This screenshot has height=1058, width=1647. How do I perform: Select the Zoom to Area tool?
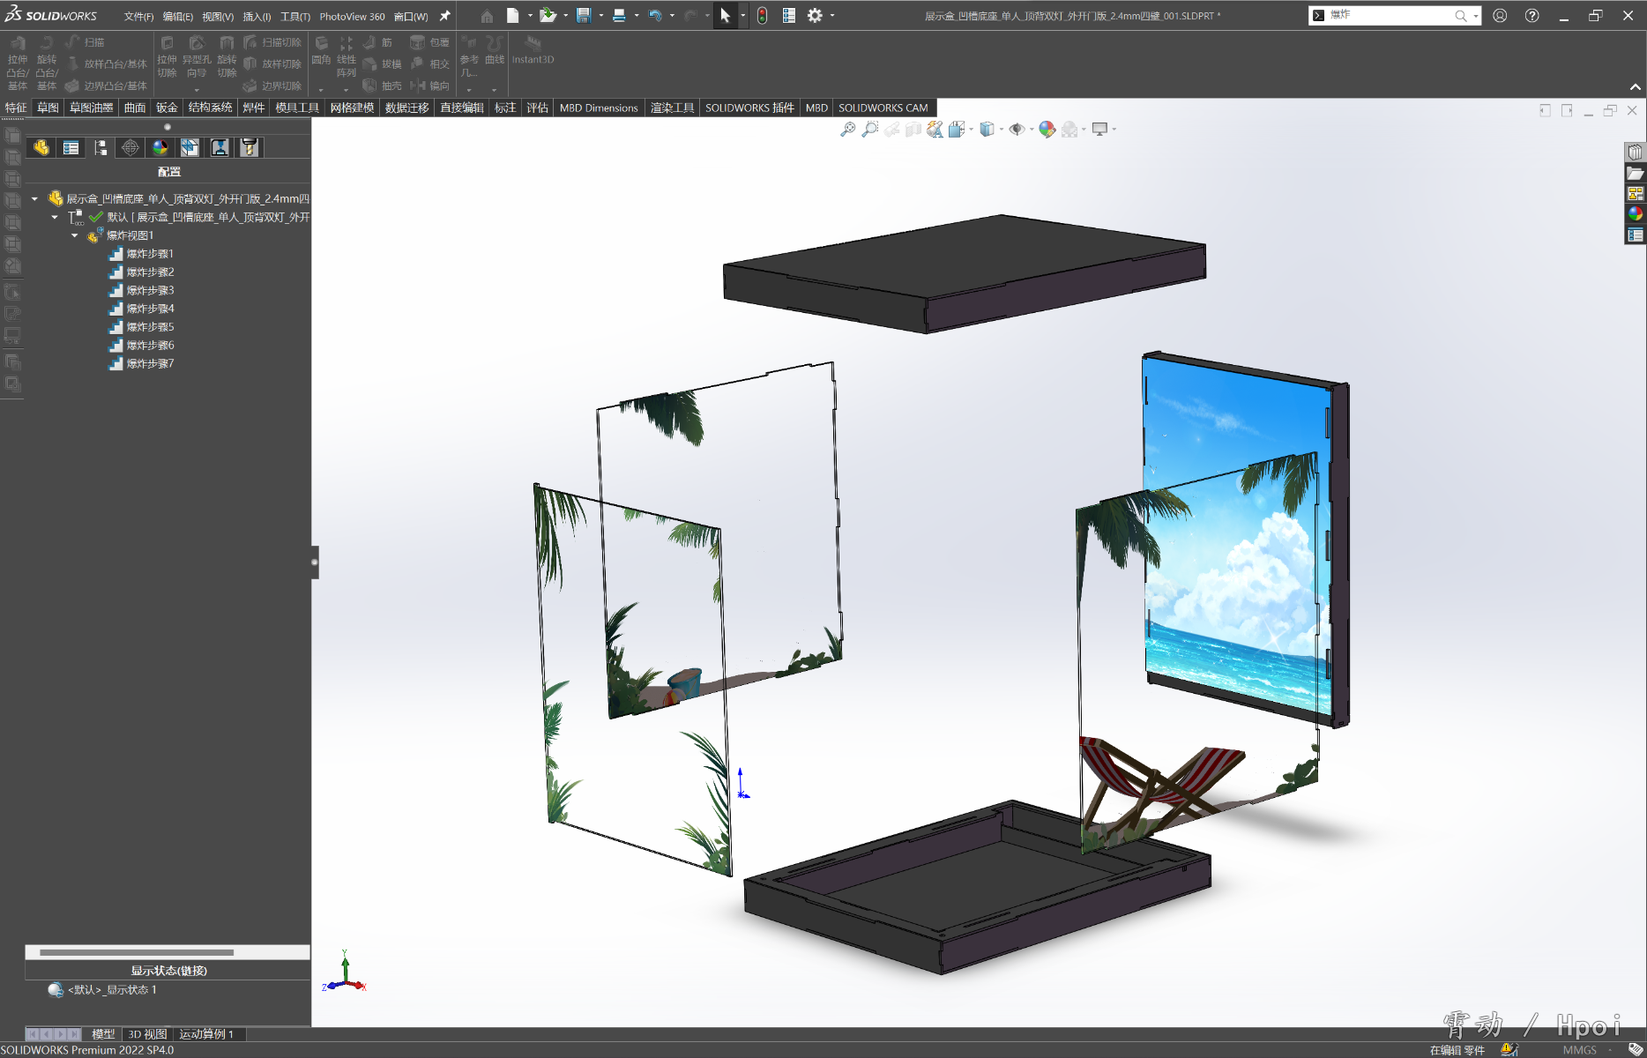tap(869, 130)
